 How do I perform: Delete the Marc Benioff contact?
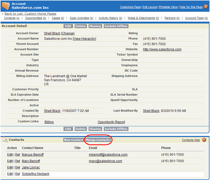(18, 161)
